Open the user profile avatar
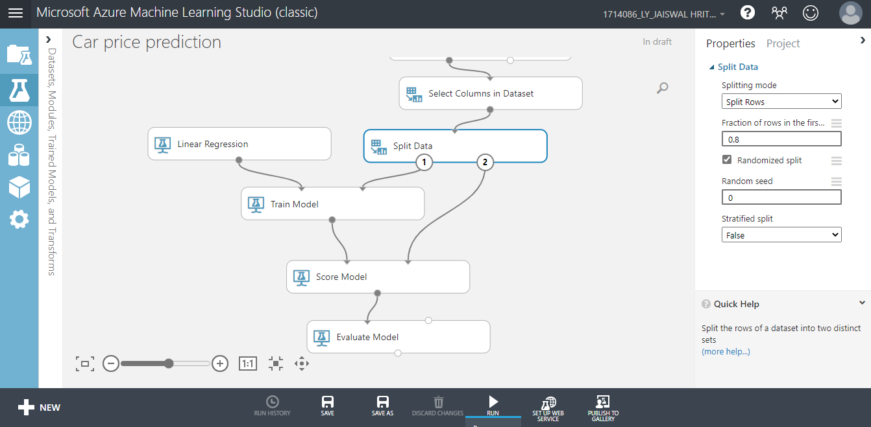Image resolution: width=871 pixels, height=427 pixels. tap(850, 13)
